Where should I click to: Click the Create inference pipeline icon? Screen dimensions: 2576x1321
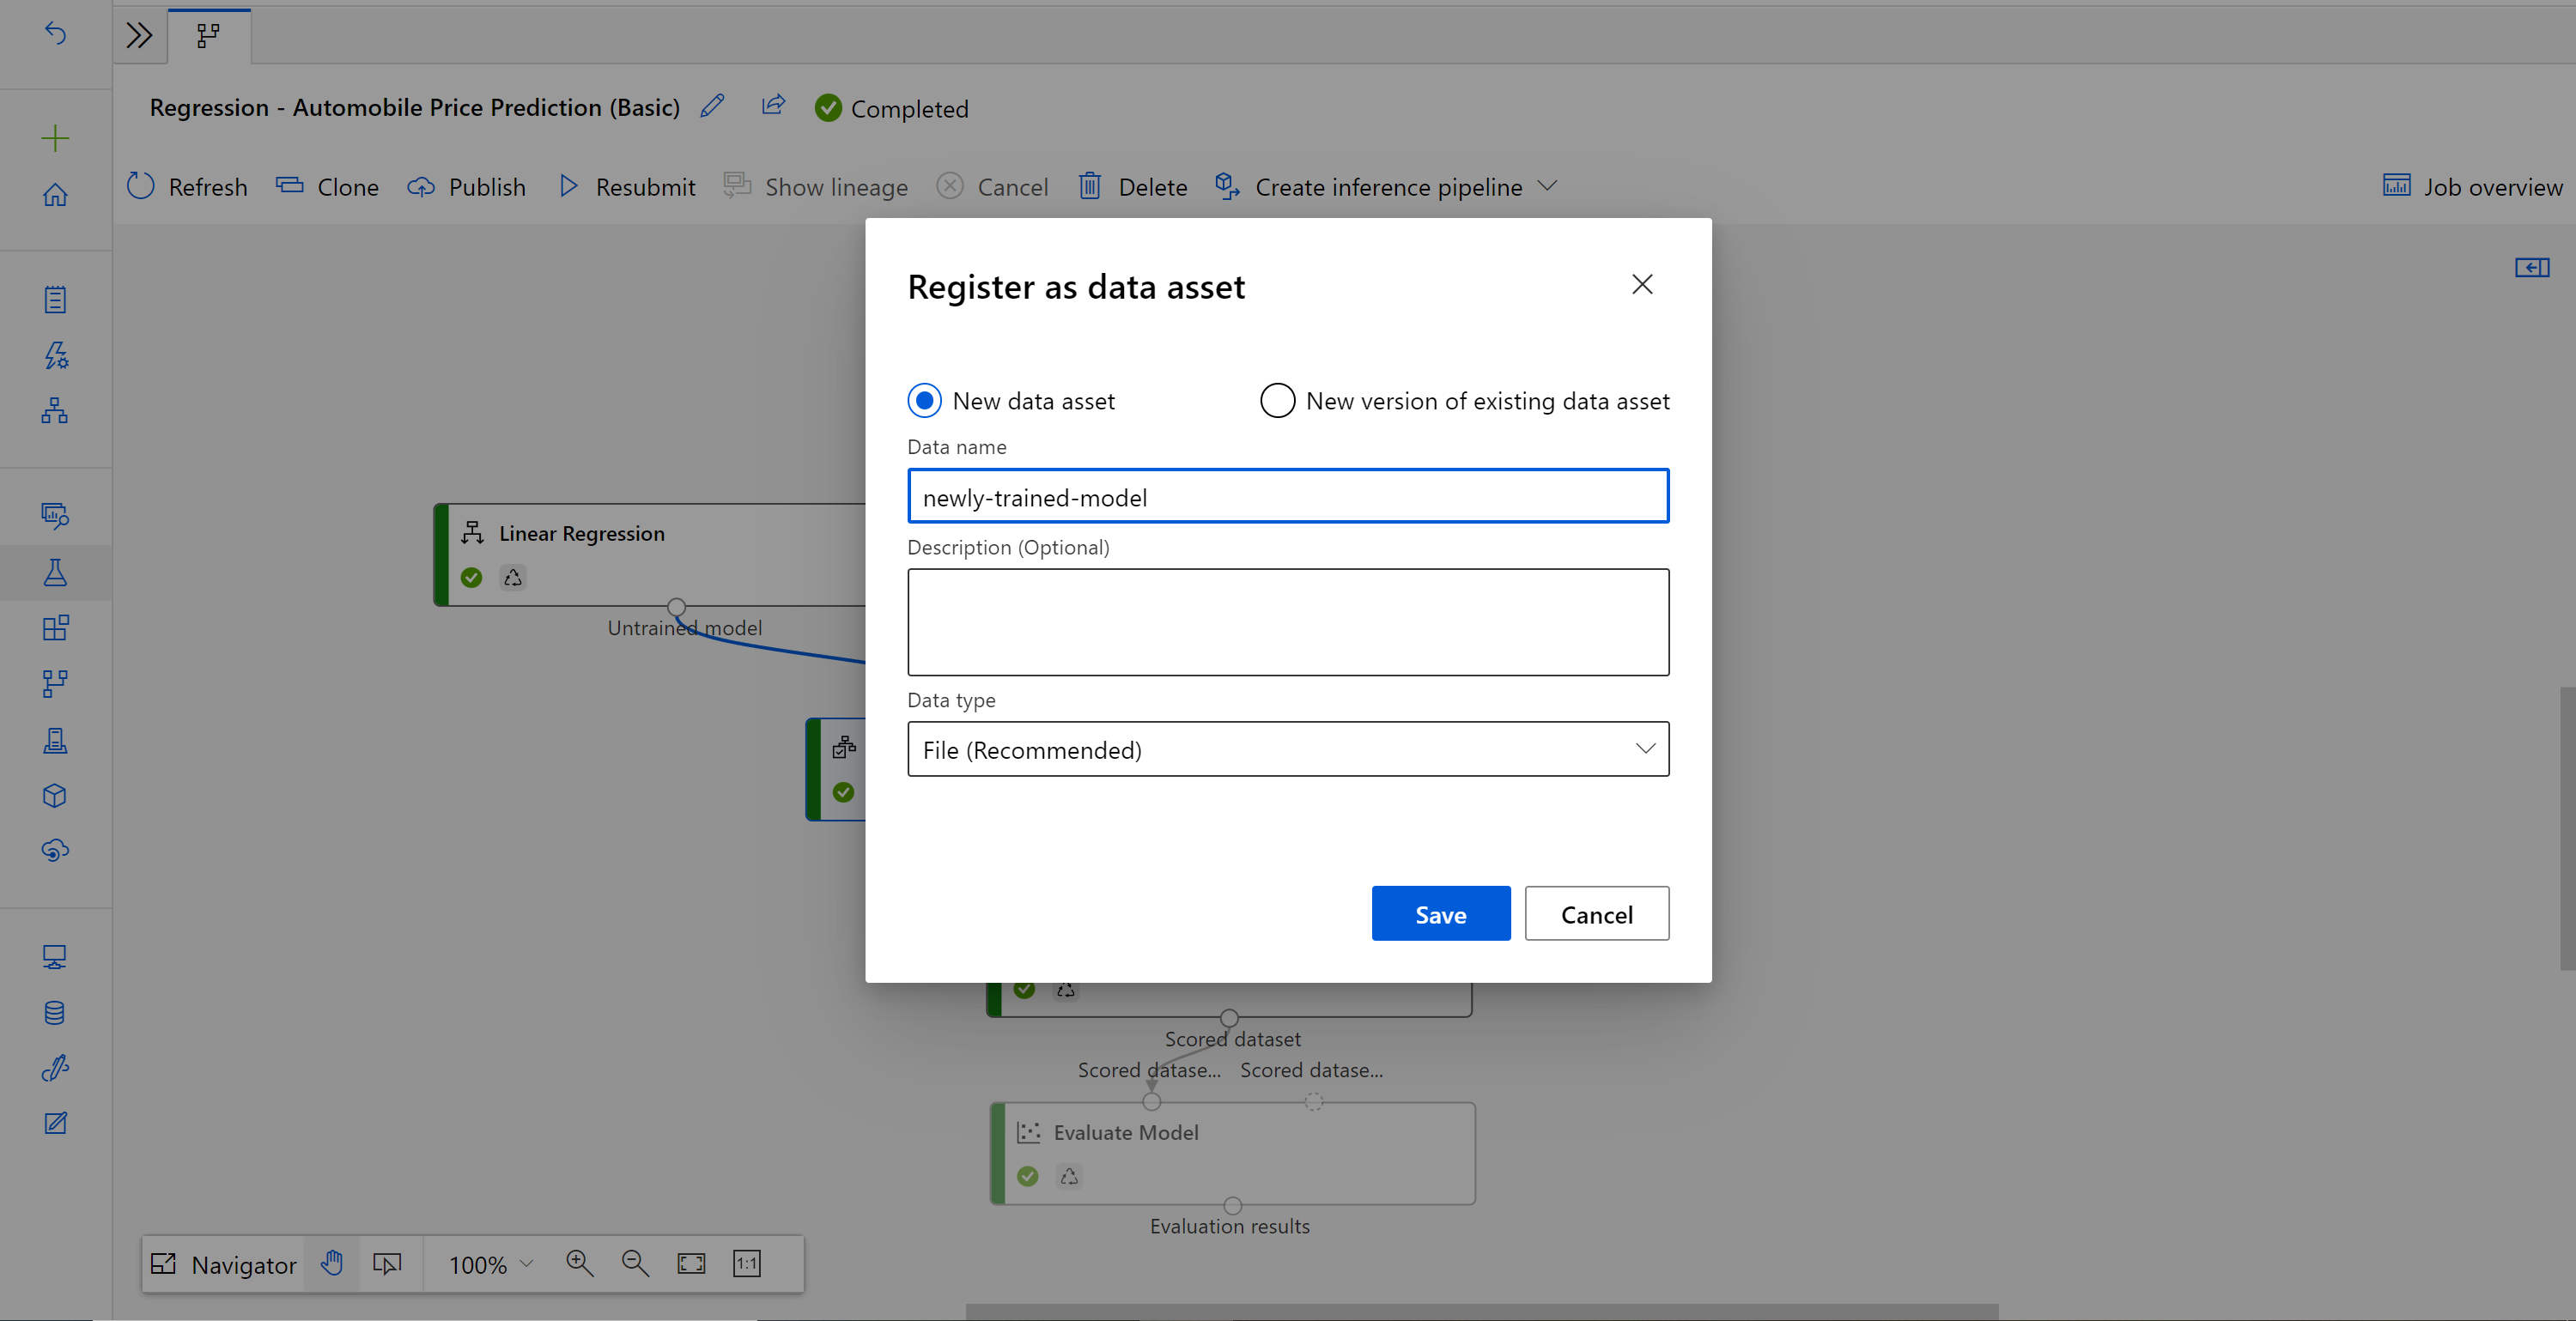click(1226, 185)
